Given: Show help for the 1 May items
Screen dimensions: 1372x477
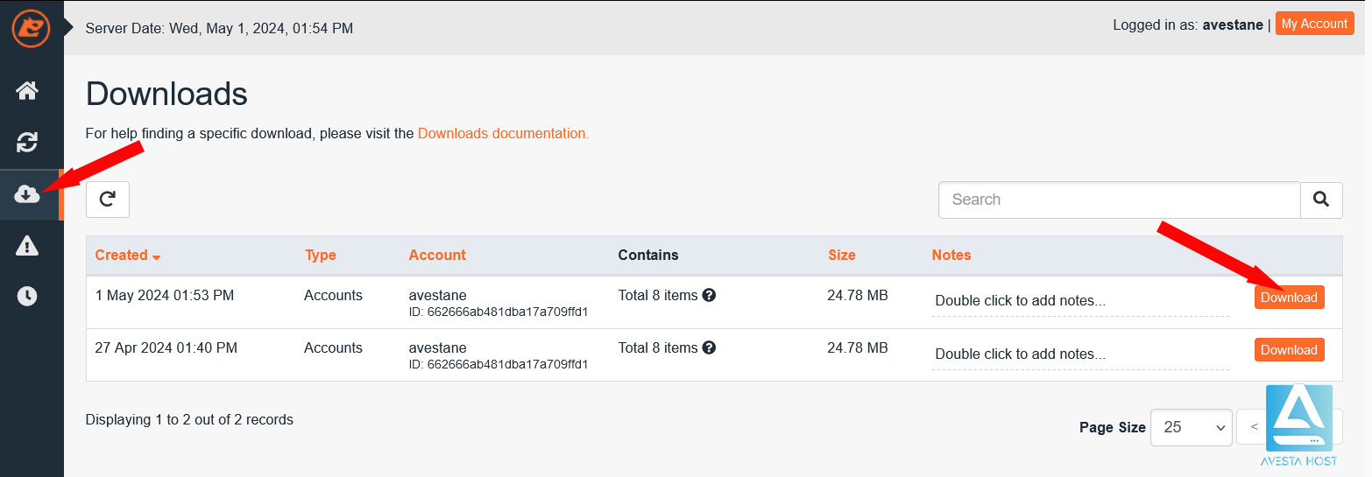Looking at the screenshot, I should [709, 295].
